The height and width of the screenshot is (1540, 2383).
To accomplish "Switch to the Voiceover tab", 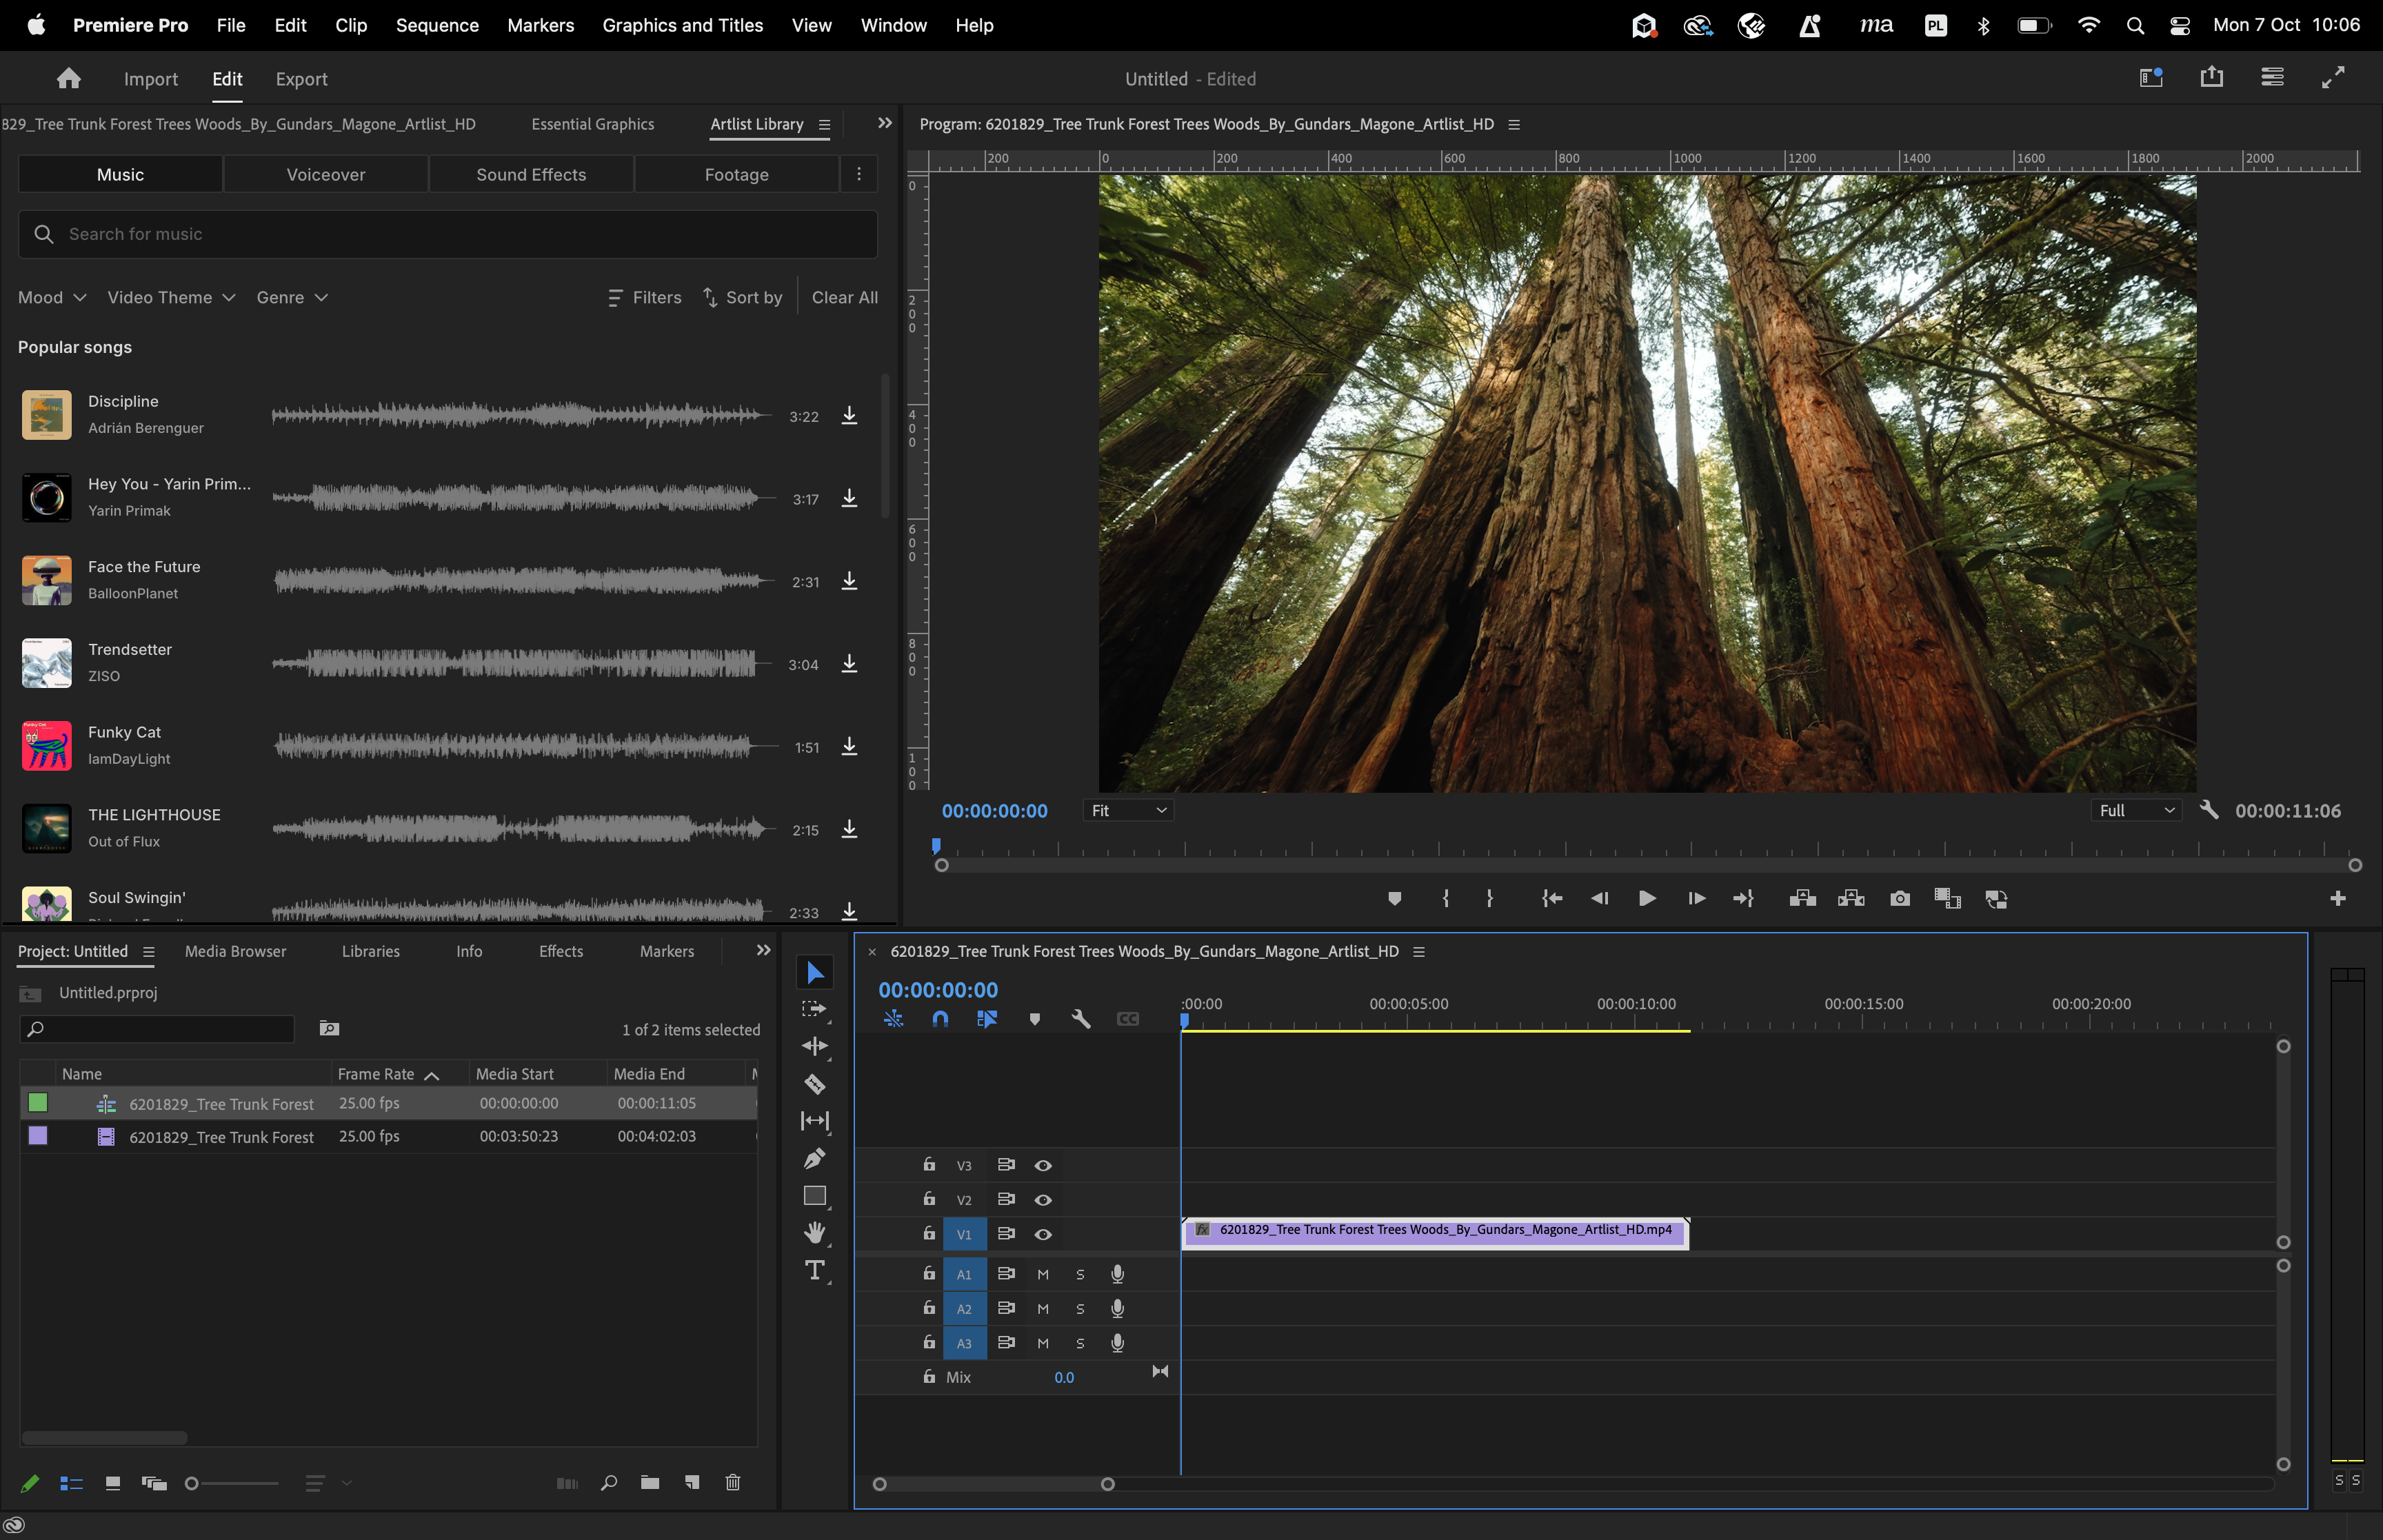I will (x=326, y=174).
